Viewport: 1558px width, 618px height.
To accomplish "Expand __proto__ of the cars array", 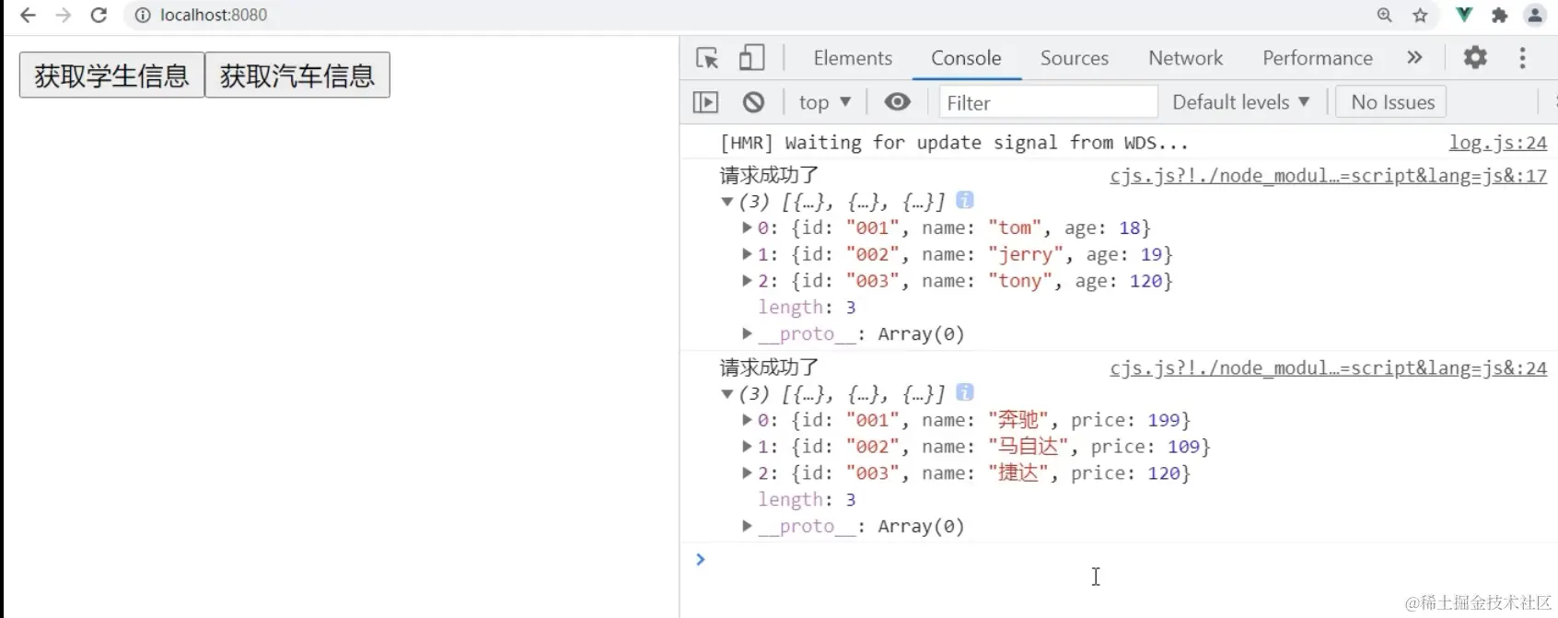I will pyautogui.click(x=747, y=526).
